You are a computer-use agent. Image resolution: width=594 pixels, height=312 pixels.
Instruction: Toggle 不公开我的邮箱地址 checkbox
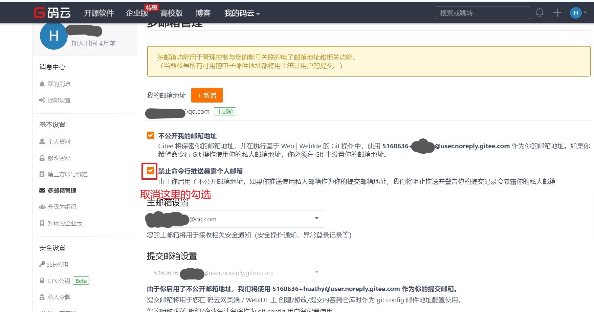tap(150, 135)
